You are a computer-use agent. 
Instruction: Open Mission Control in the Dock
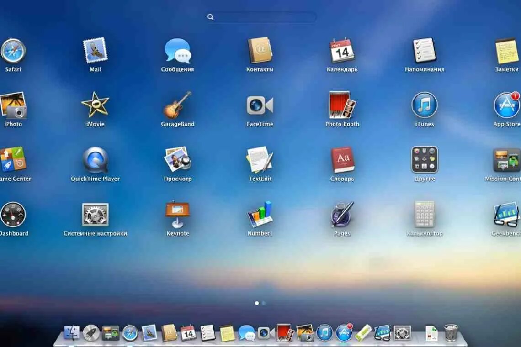click(110, 333)
